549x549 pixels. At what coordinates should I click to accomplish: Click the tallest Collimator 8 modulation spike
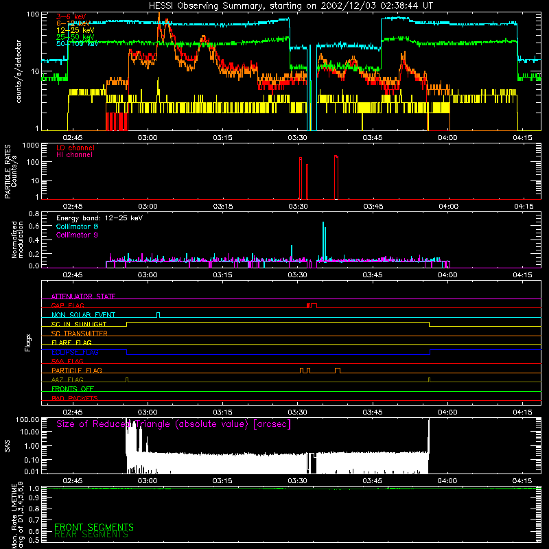pos(323,242)
